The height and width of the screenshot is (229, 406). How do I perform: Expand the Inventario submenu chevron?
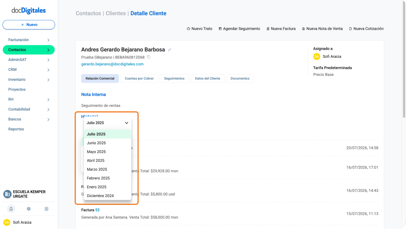[x=48, y=80]
